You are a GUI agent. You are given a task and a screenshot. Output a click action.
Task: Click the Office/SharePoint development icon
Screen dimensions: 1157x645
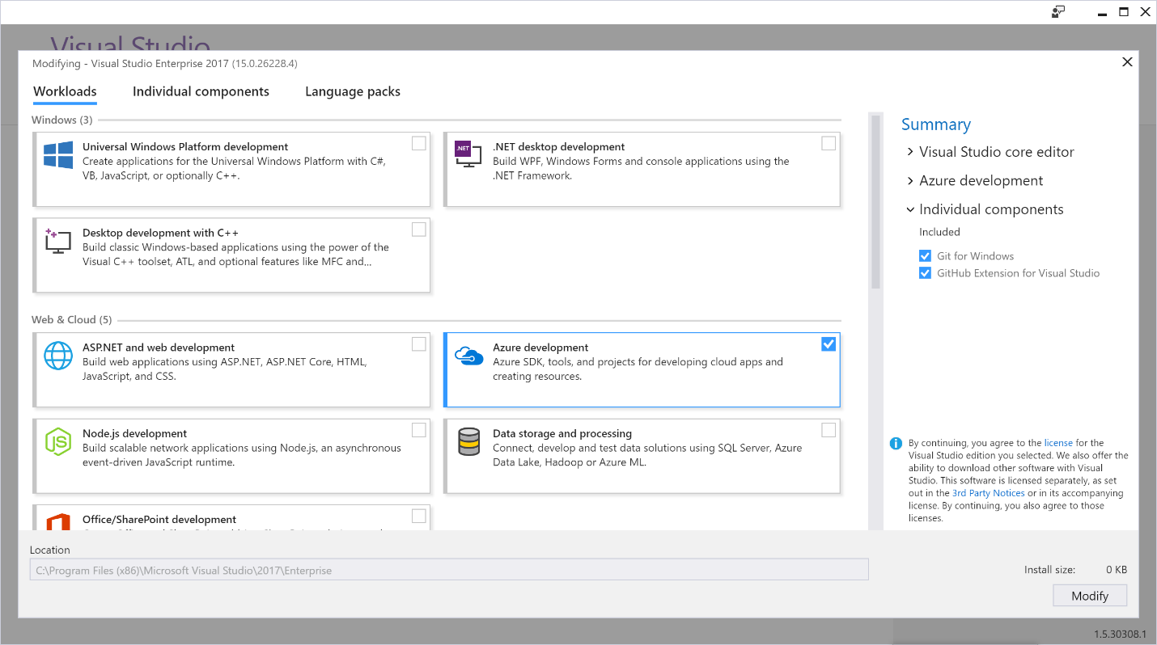(58, 523)
